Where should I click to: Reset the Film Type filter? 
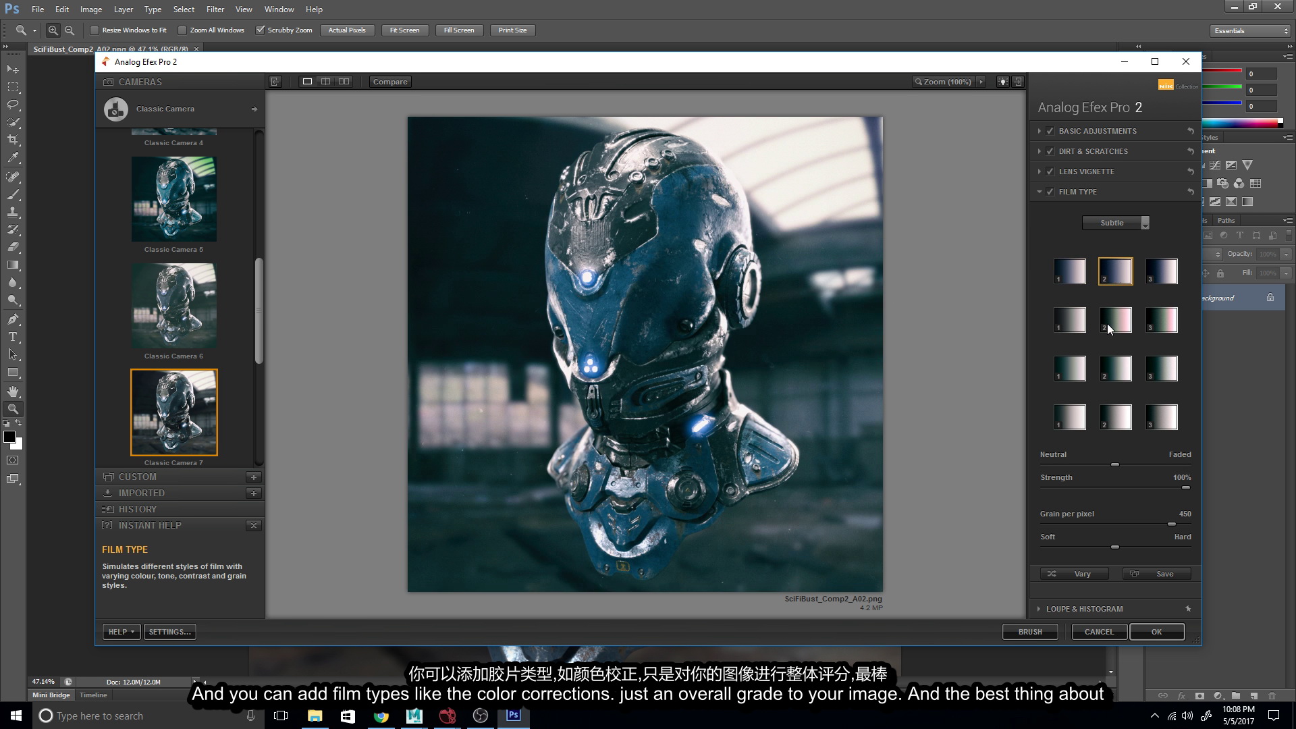click(1191, 192)
